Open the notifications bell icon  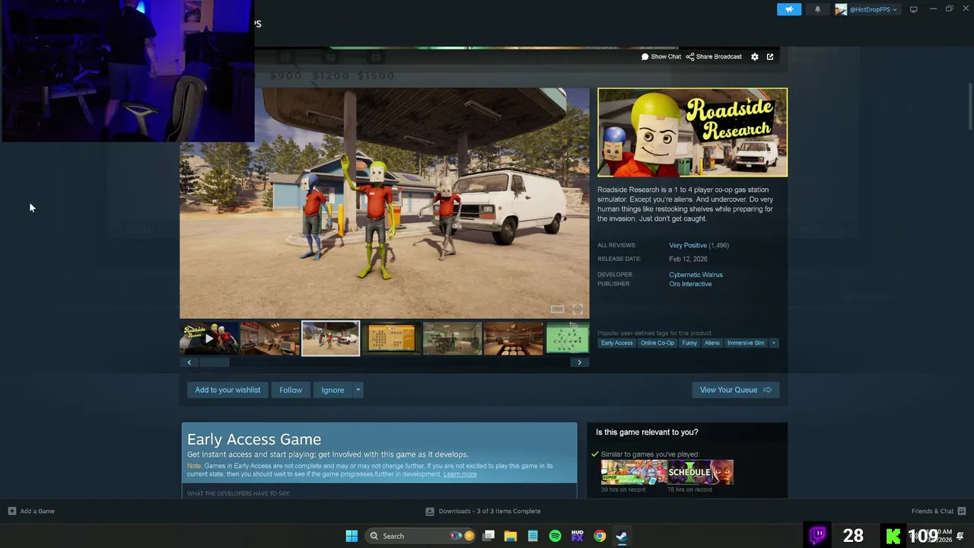coord(817,9)
